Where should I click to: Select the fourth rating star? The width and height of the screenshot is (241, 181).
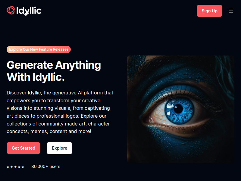tap(19, 167)
